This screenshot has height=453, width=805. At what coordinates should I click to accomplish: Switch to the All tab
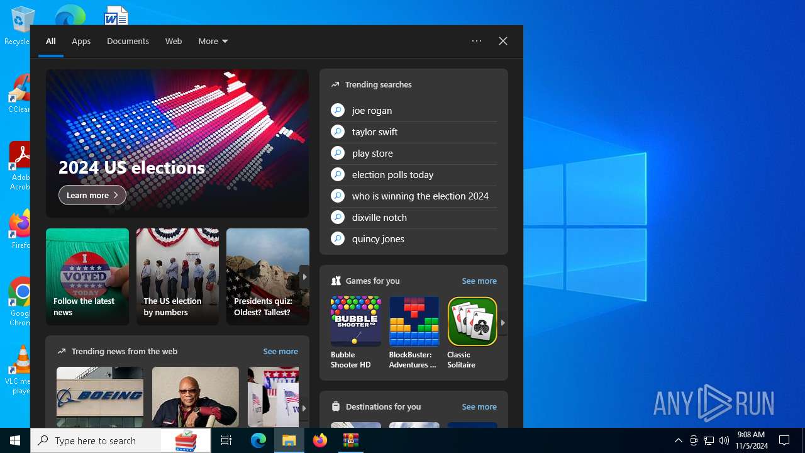pos(51,41)
